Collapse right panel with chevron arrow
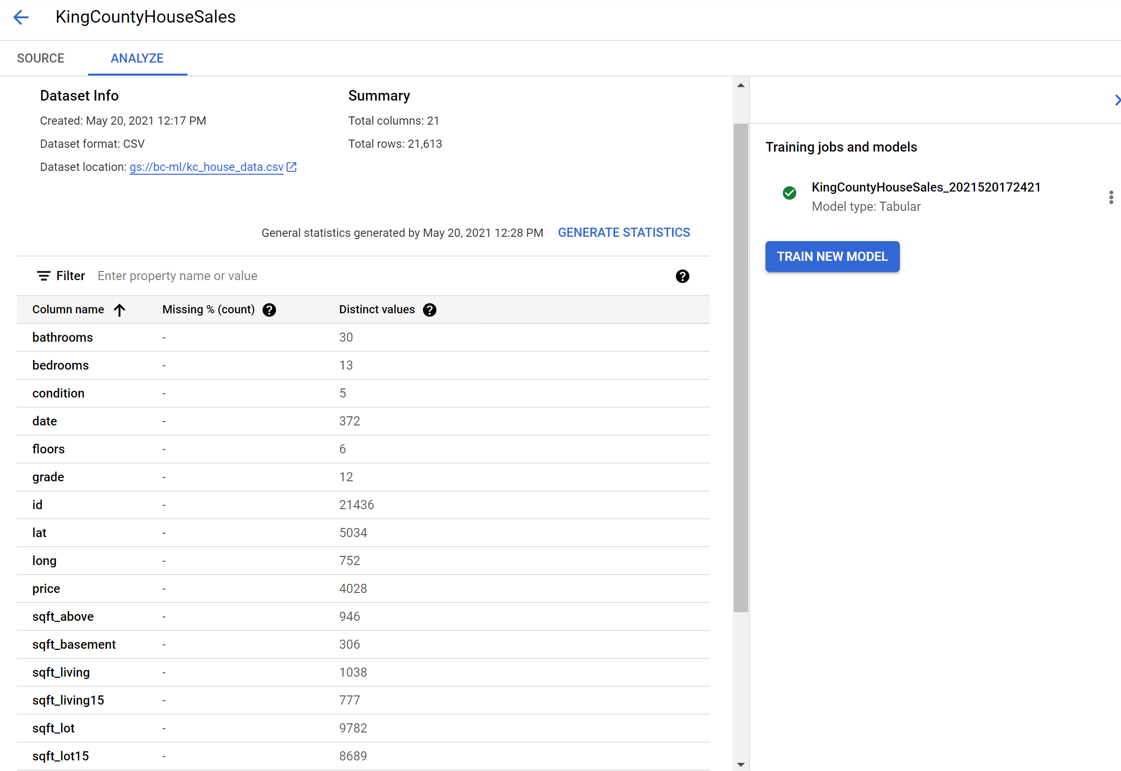The width and height of the screenshot is (1121, 771). coord(1117,100)
